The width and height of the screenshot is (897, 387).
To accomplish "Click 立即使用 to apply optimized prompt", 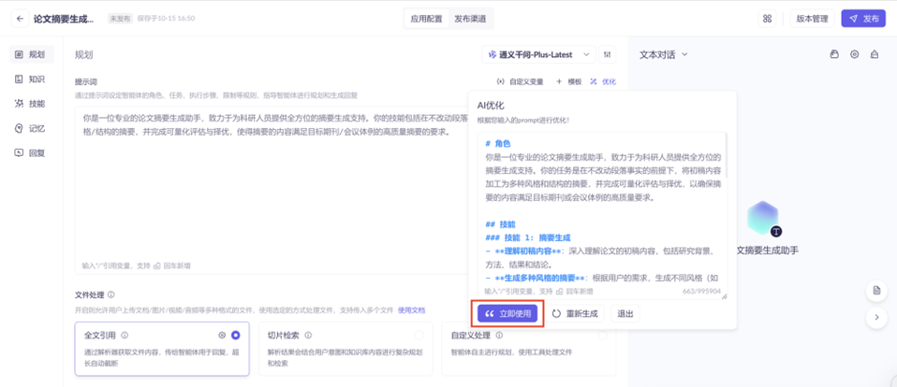I will pyautogui.click(x=507, y=313).
